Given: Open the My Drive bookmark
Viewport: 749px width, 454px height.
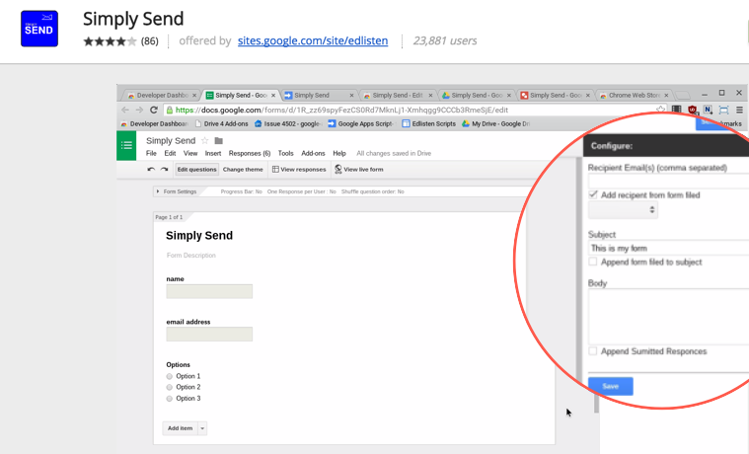Looking at the screenshot, I should pos(495,123).
